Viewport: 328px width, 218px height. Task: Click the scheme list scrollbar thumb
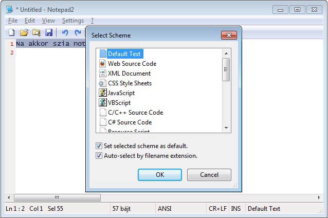(226, 70)
